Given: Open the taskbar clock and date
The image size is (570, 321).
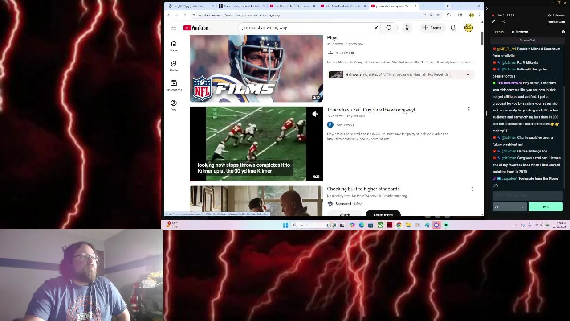Looking at the screenshot, I should click(x=558, y=225).
